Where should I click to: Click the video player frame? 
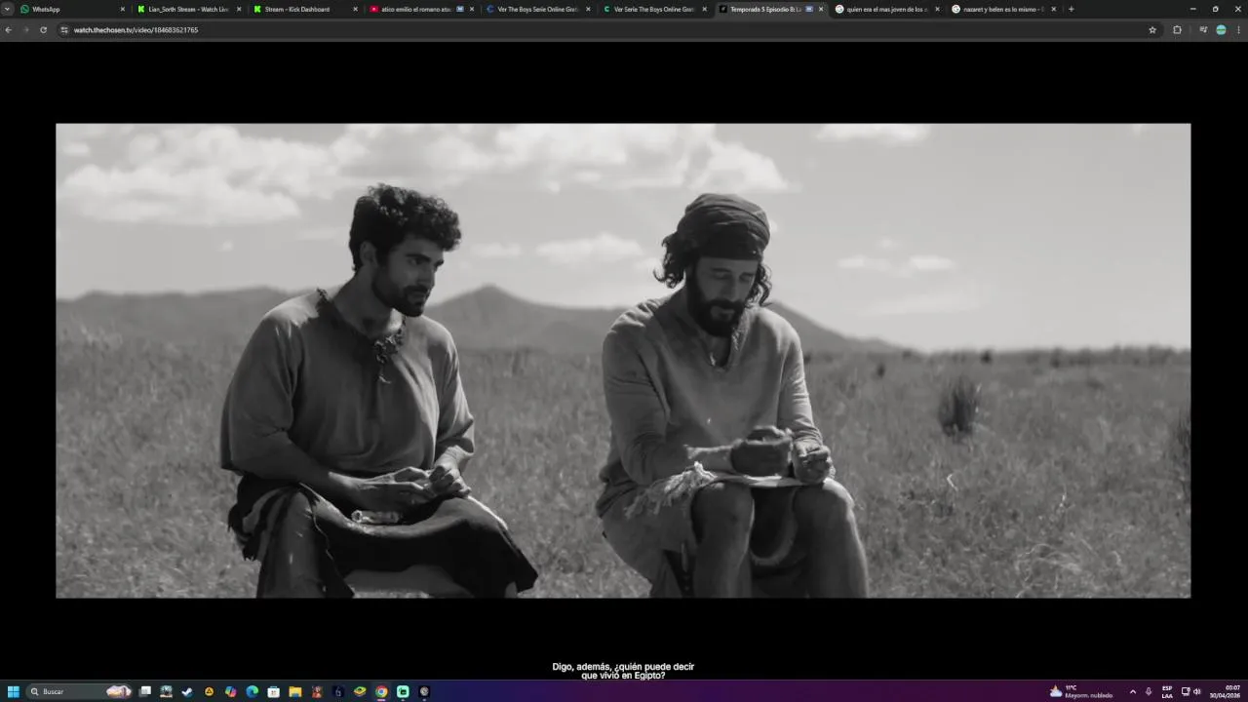[623, 361]
